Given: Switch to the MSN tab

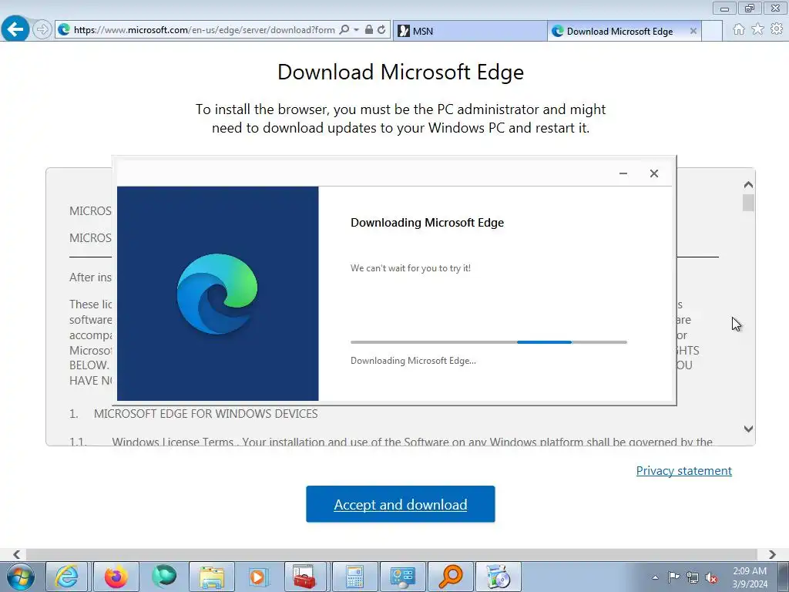Looking at the screenshot, I should (x=470, y=31).
